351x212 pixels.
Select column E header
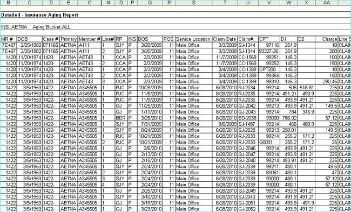[69, 3]
